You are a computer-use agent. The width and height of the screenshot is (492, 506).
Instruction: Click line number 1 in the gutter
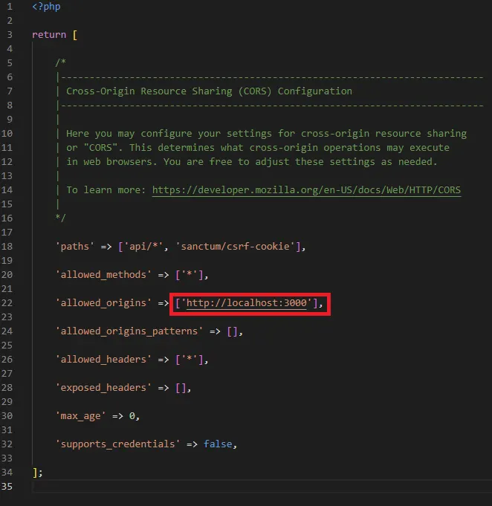tap(10, 7)
